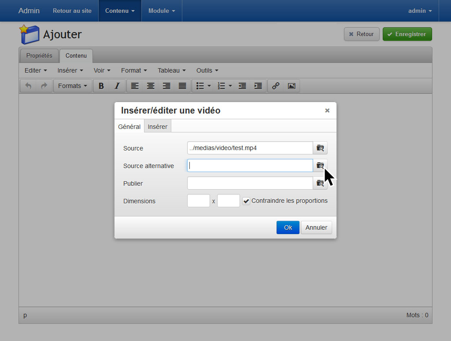451x341 pixels.
Task: Browse files for the Publier field
Action: coord(320,183)
